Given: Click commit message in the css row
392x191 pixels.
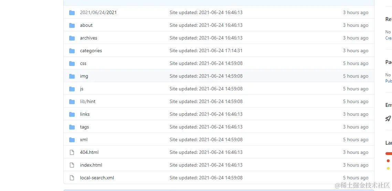Looking at the screenshot, I should tap(206, 64).
